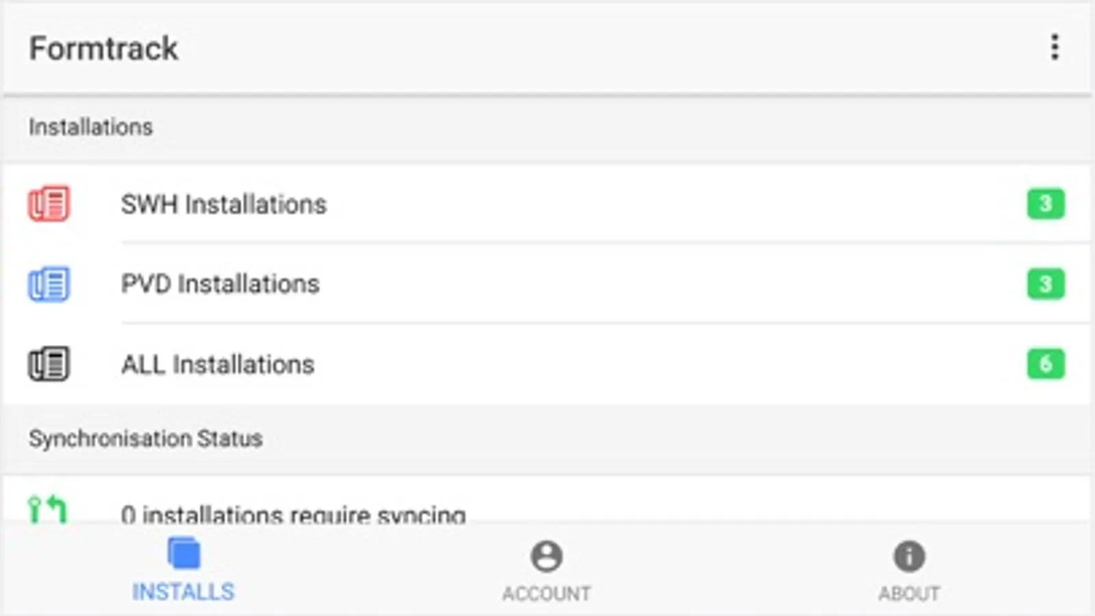Click the ALL count badge showing 6

point(1045,363)
